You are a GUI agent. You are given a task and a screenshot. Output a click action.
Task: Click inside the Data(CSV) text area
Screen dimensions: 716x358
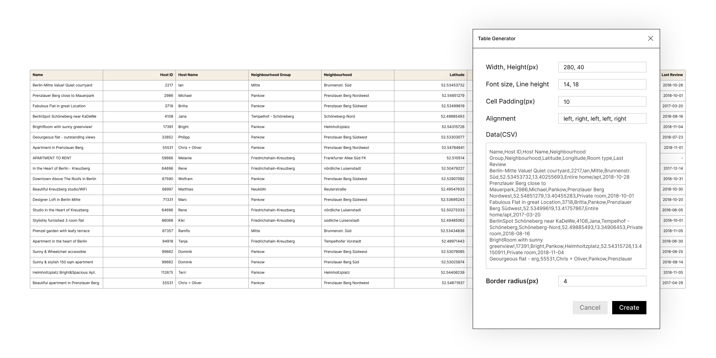point(566,206)
